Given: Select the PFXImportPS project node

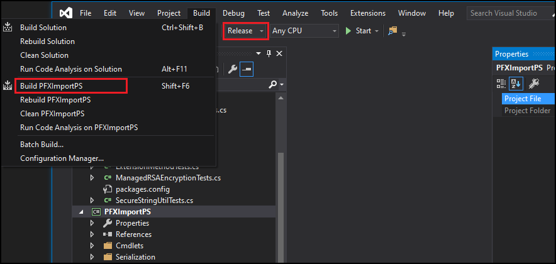Looking at the screenshot, I should [128, 212].
